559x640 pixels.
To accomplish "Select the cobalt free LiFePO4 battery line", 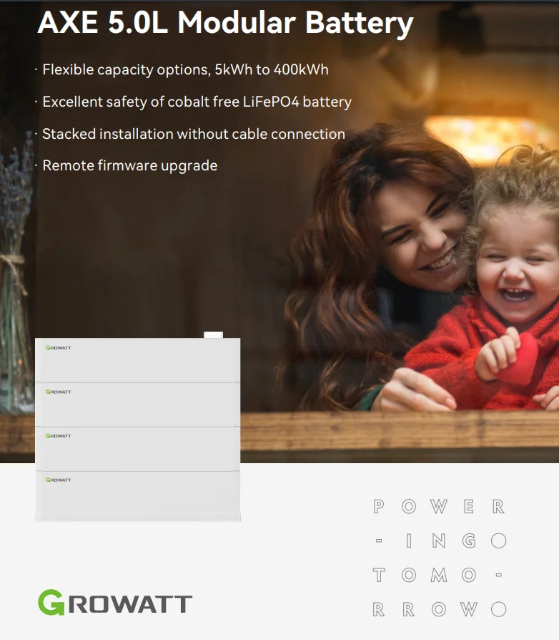I will coord(197,102).
